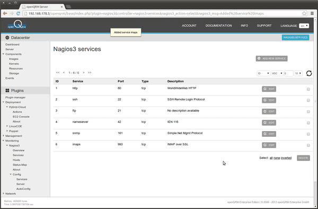Open the ASC sort order dropdown

(277, 73)
